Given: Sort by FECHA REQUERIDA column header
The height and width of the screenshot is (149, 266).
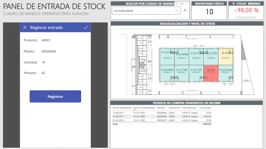Looking at the screenshot, I should [x=122, y=108].
